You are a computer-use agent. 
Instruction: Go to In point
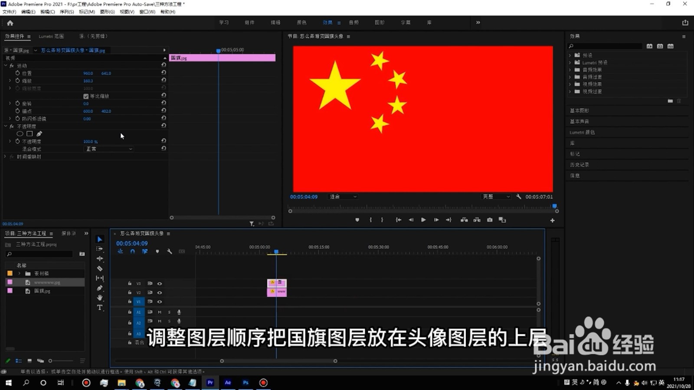[x=398, y=220]
